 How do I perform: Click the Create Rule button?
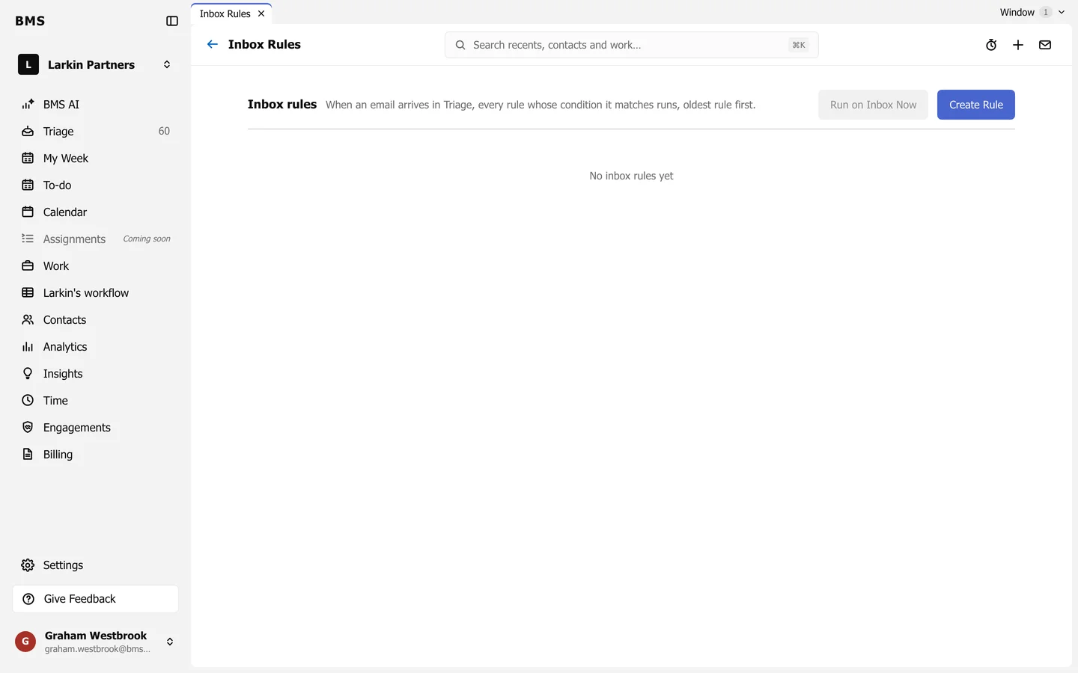click(975, 105)
